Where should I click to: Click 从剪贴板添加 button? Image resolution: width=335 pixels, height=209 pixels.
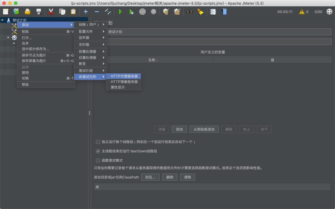tap(204, 129)
